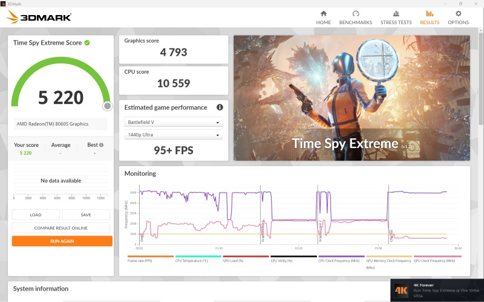The width and height of the screenshot is (484, 302).
Task: Click the Time Spy Extreme benchmark image
Action: [352, 98]
